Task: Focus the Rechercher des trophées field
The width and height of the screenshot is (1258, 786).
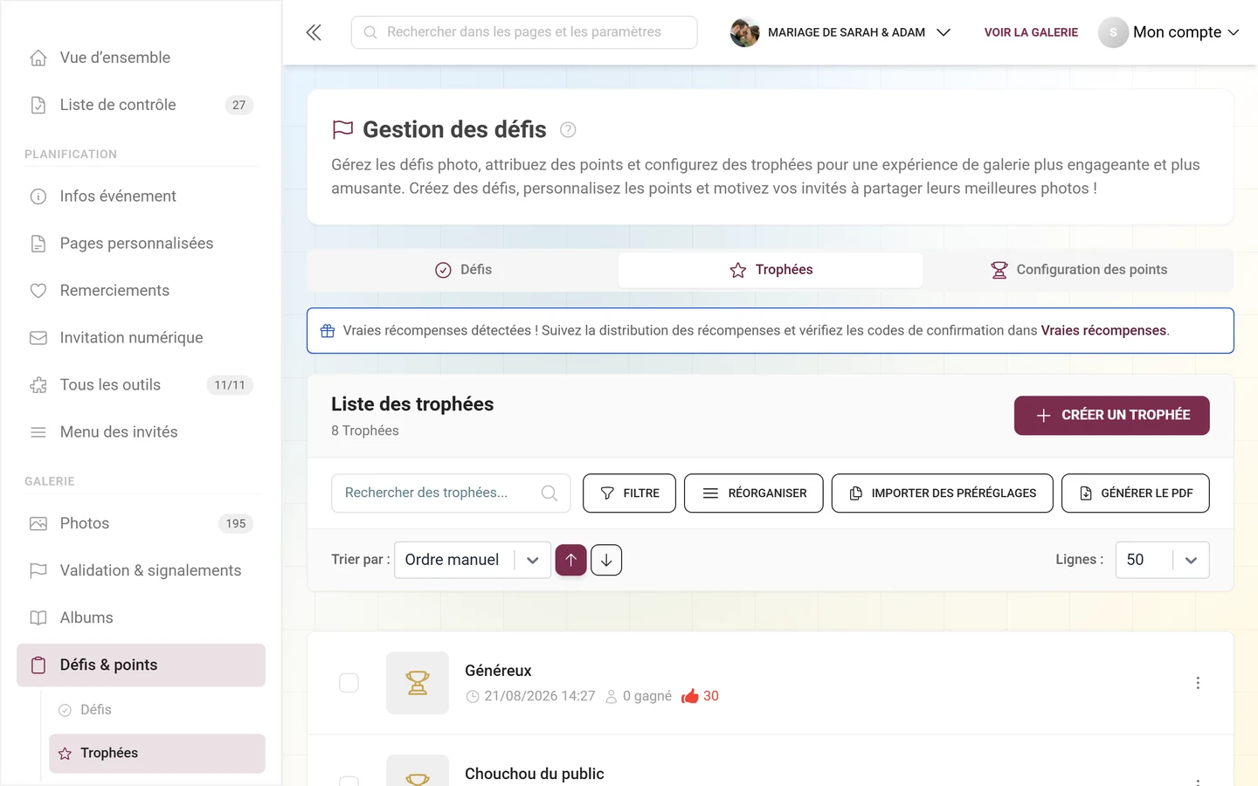Action: coord(451,493)
